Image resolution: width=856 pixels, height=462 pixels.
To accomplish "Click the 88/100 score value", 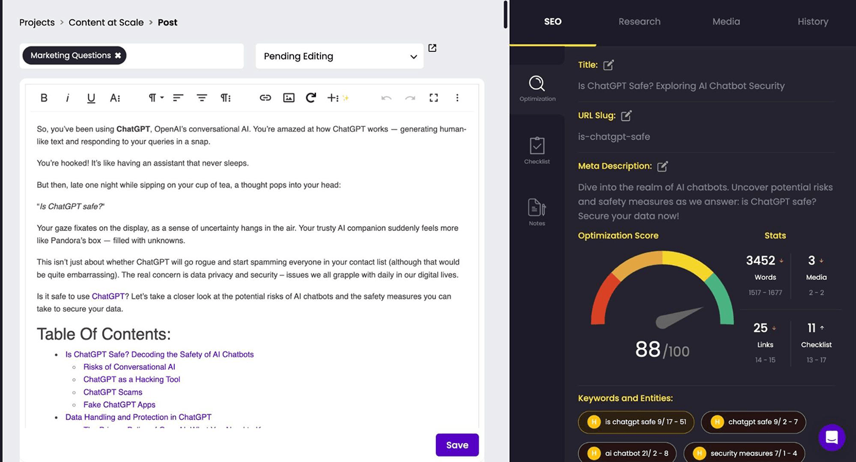I will pos(662,350).
